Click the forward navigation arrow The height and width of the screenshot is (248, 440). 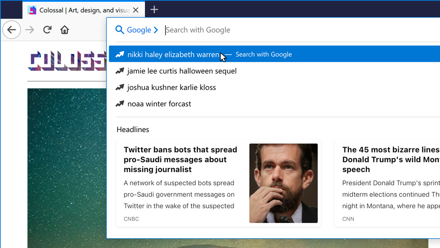click(x=29, y=30)
